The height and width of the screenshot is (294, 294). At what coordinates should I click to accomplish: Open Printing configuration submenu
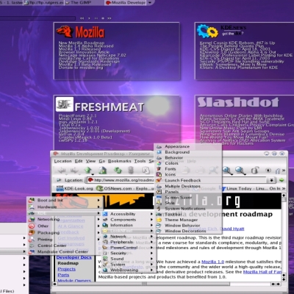coord(65,239)
